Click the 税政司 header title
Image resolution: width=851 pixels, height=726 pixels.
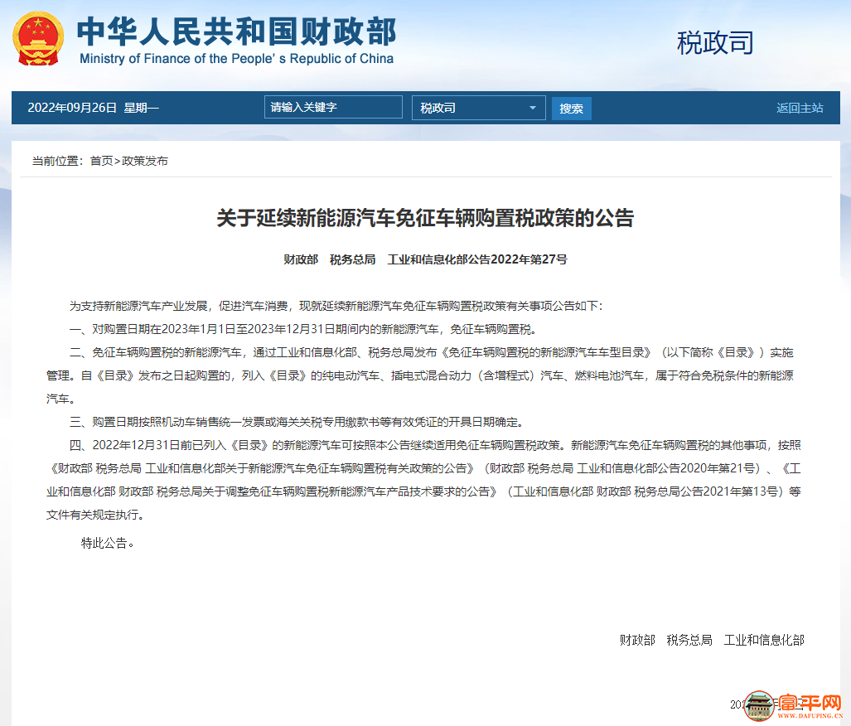(715, 42)
